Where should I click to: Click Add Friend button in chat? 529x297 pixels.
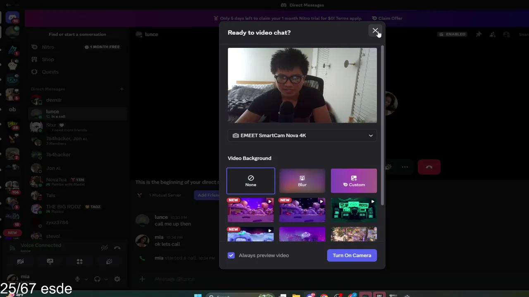(207, 195)
